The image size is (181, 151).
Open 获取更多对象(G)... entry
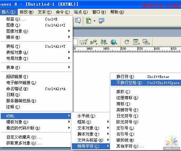point(36,143)
